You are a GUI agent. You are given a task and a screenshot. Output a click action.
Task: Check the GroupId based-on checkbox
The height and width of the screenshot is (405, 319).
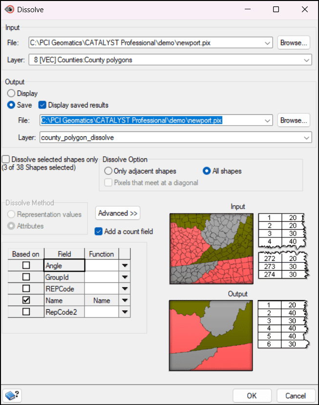(x=26, y=277)
